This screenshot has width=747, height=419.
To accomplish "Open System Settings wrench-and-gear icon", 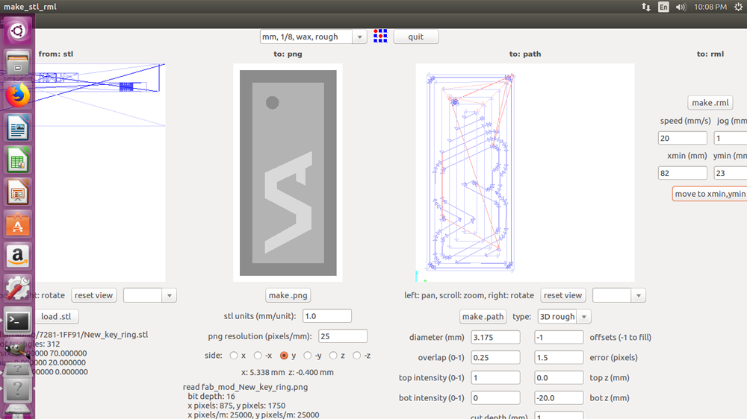I will pyautogui.click(x=18, y=289).
